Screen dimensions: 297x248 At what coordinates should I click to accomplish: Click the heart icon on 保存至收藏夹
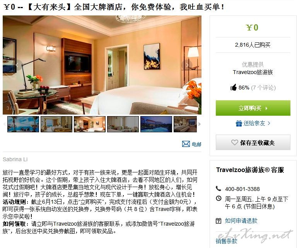(234, 142)
